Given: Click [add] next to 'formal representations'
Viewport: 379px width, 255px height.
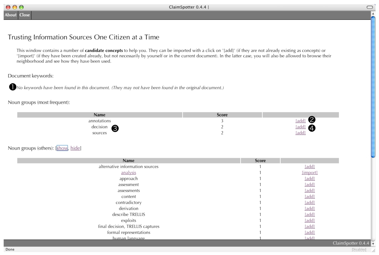Looking at the screenshot, I should point(310,233).
